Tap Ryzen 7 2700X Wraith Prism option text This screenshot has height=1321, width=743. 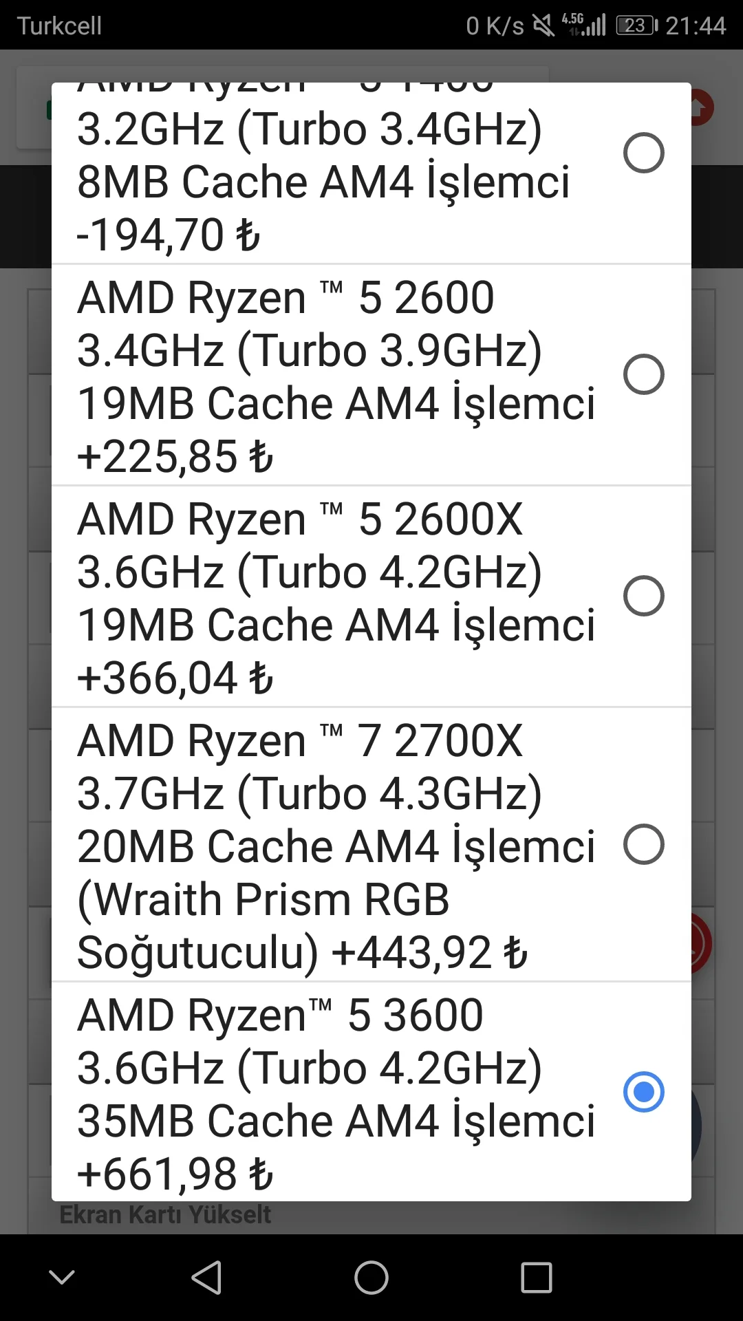(x=336, y=846)
